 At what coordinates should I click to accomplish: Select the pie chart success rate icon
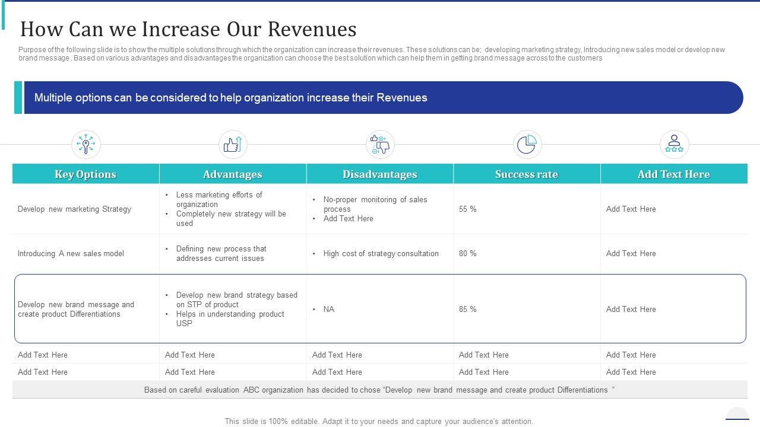click(x=527, y=145)
